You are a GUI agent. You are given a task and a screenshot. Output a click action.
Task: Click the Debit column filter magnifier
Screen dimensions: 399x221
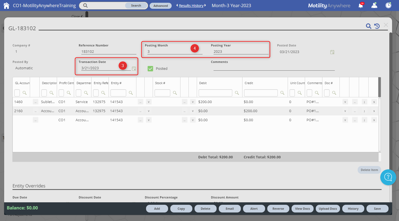pyautogui.click(x=237, y=93)
